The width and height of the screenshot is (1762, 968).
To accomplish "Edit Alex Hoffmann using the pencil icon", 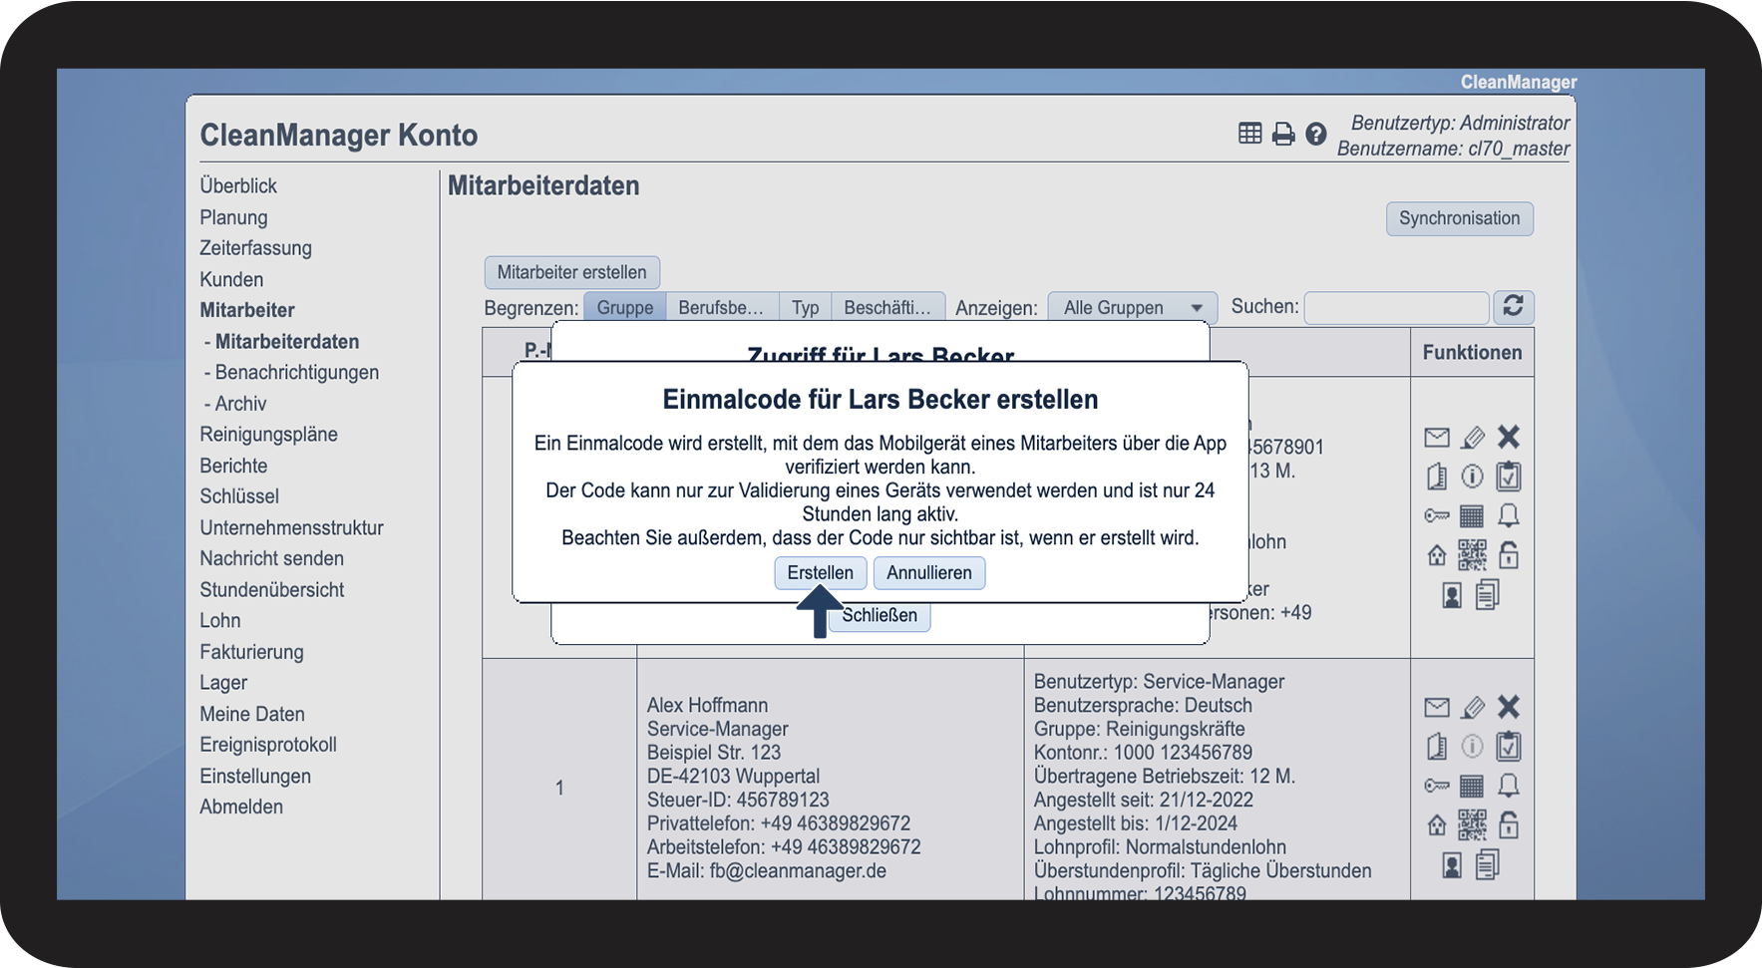I will [x=1473, y=707].
